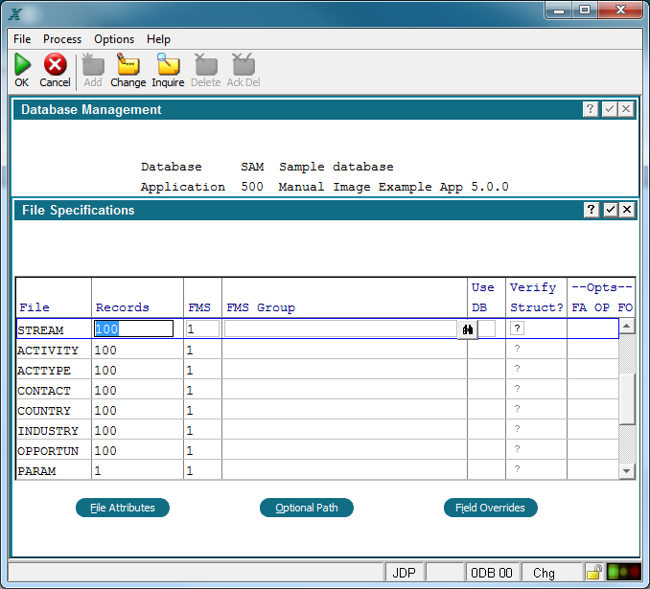Toggle Verify Struct box for STREAM row
The height and width of the screenshot is (589, 650).
coord(517,328)
